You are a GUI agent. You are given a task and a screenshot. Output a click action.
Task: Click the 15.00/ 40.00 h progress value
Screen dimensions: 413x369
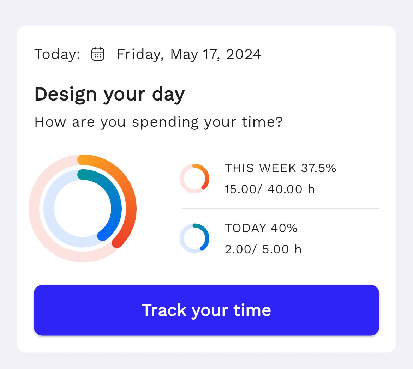click(269, 189)
